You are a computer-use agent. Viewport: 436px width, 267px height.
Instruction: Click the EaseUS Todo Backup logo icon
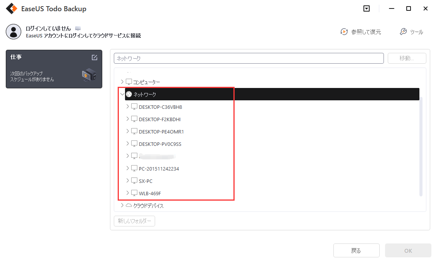(x=11, y=8)
